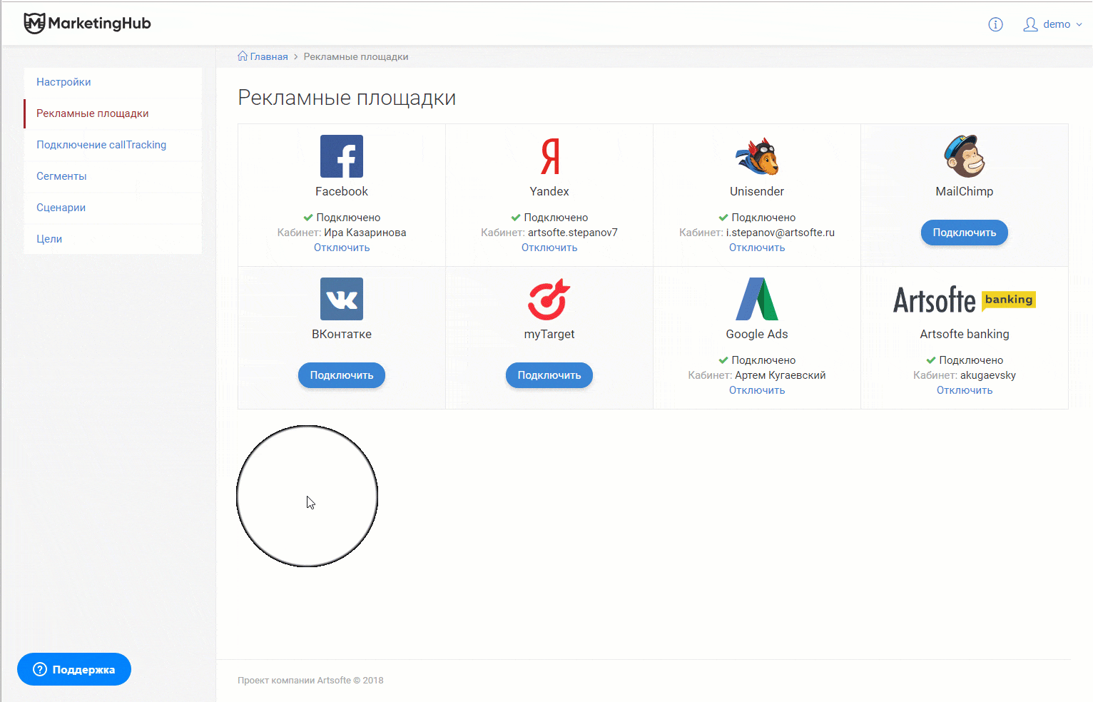This screenshot has width=1093, height=702.
Task: Connect ВКонтакте with Подключить button
Action: (342, 375)
